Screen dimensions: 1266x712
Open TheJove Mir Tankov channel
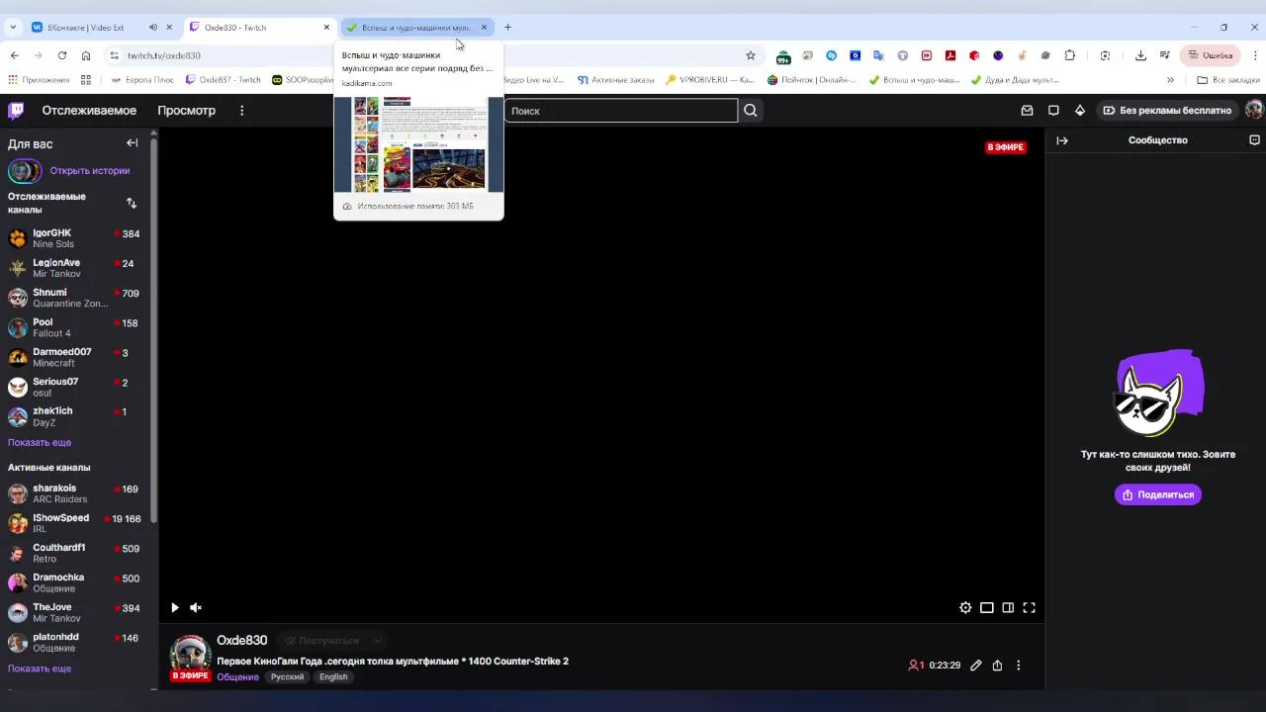74,612
